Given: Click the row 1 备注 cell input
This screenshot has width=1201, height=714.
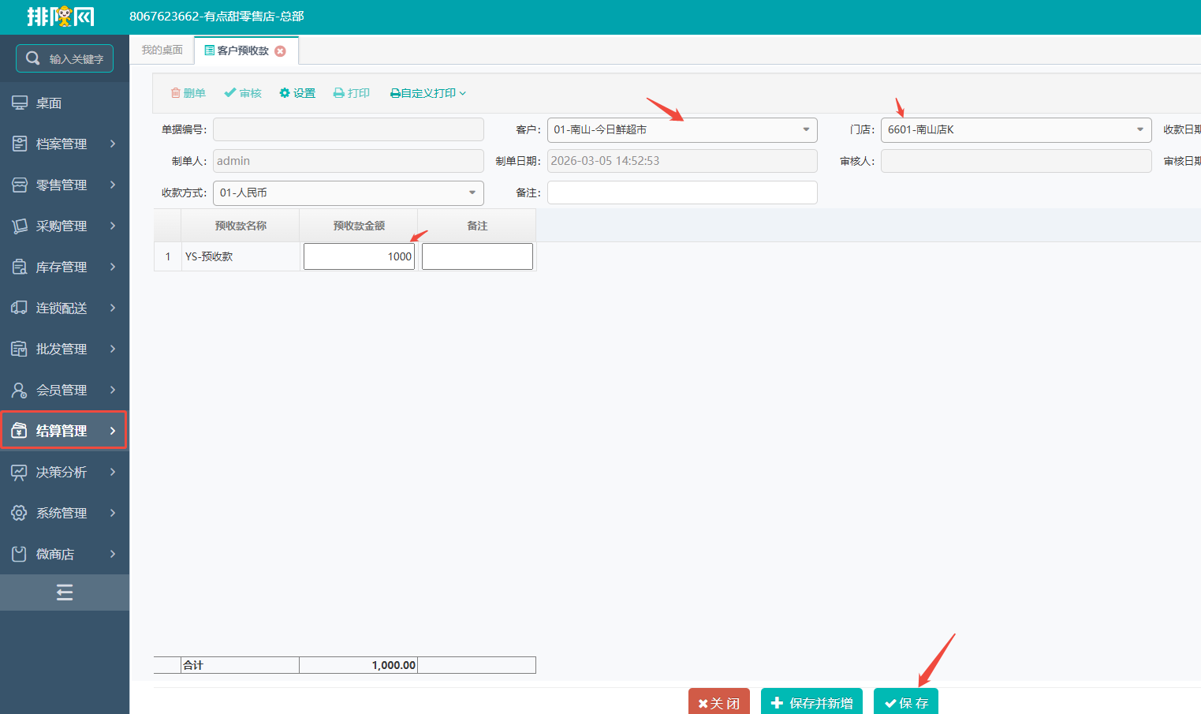Looking at the screenshot, I should click(x=477, y=256).
